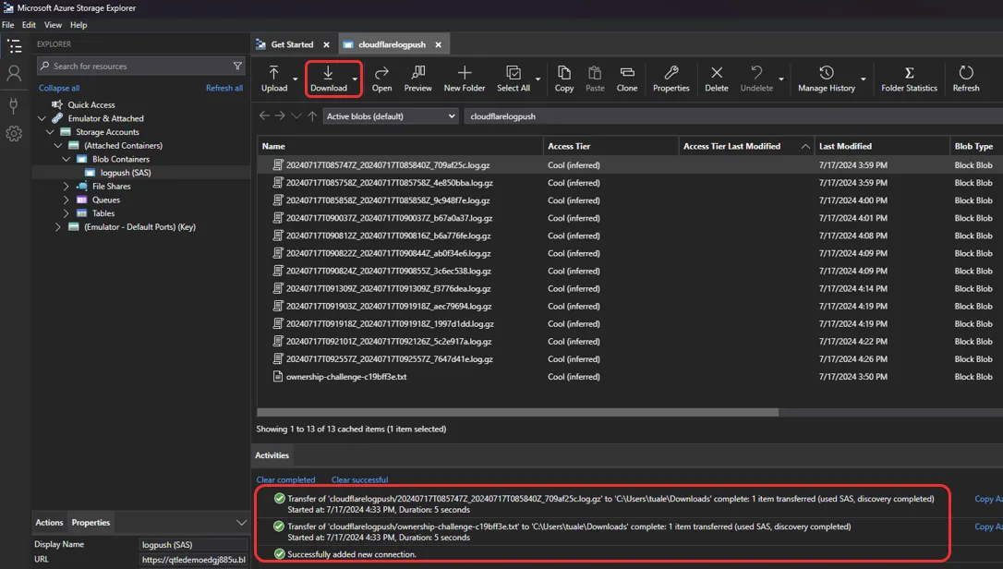This screenshot has height=569, width=1003.
Task: Select Quick Access in the tree
Action: coord(91,105)
